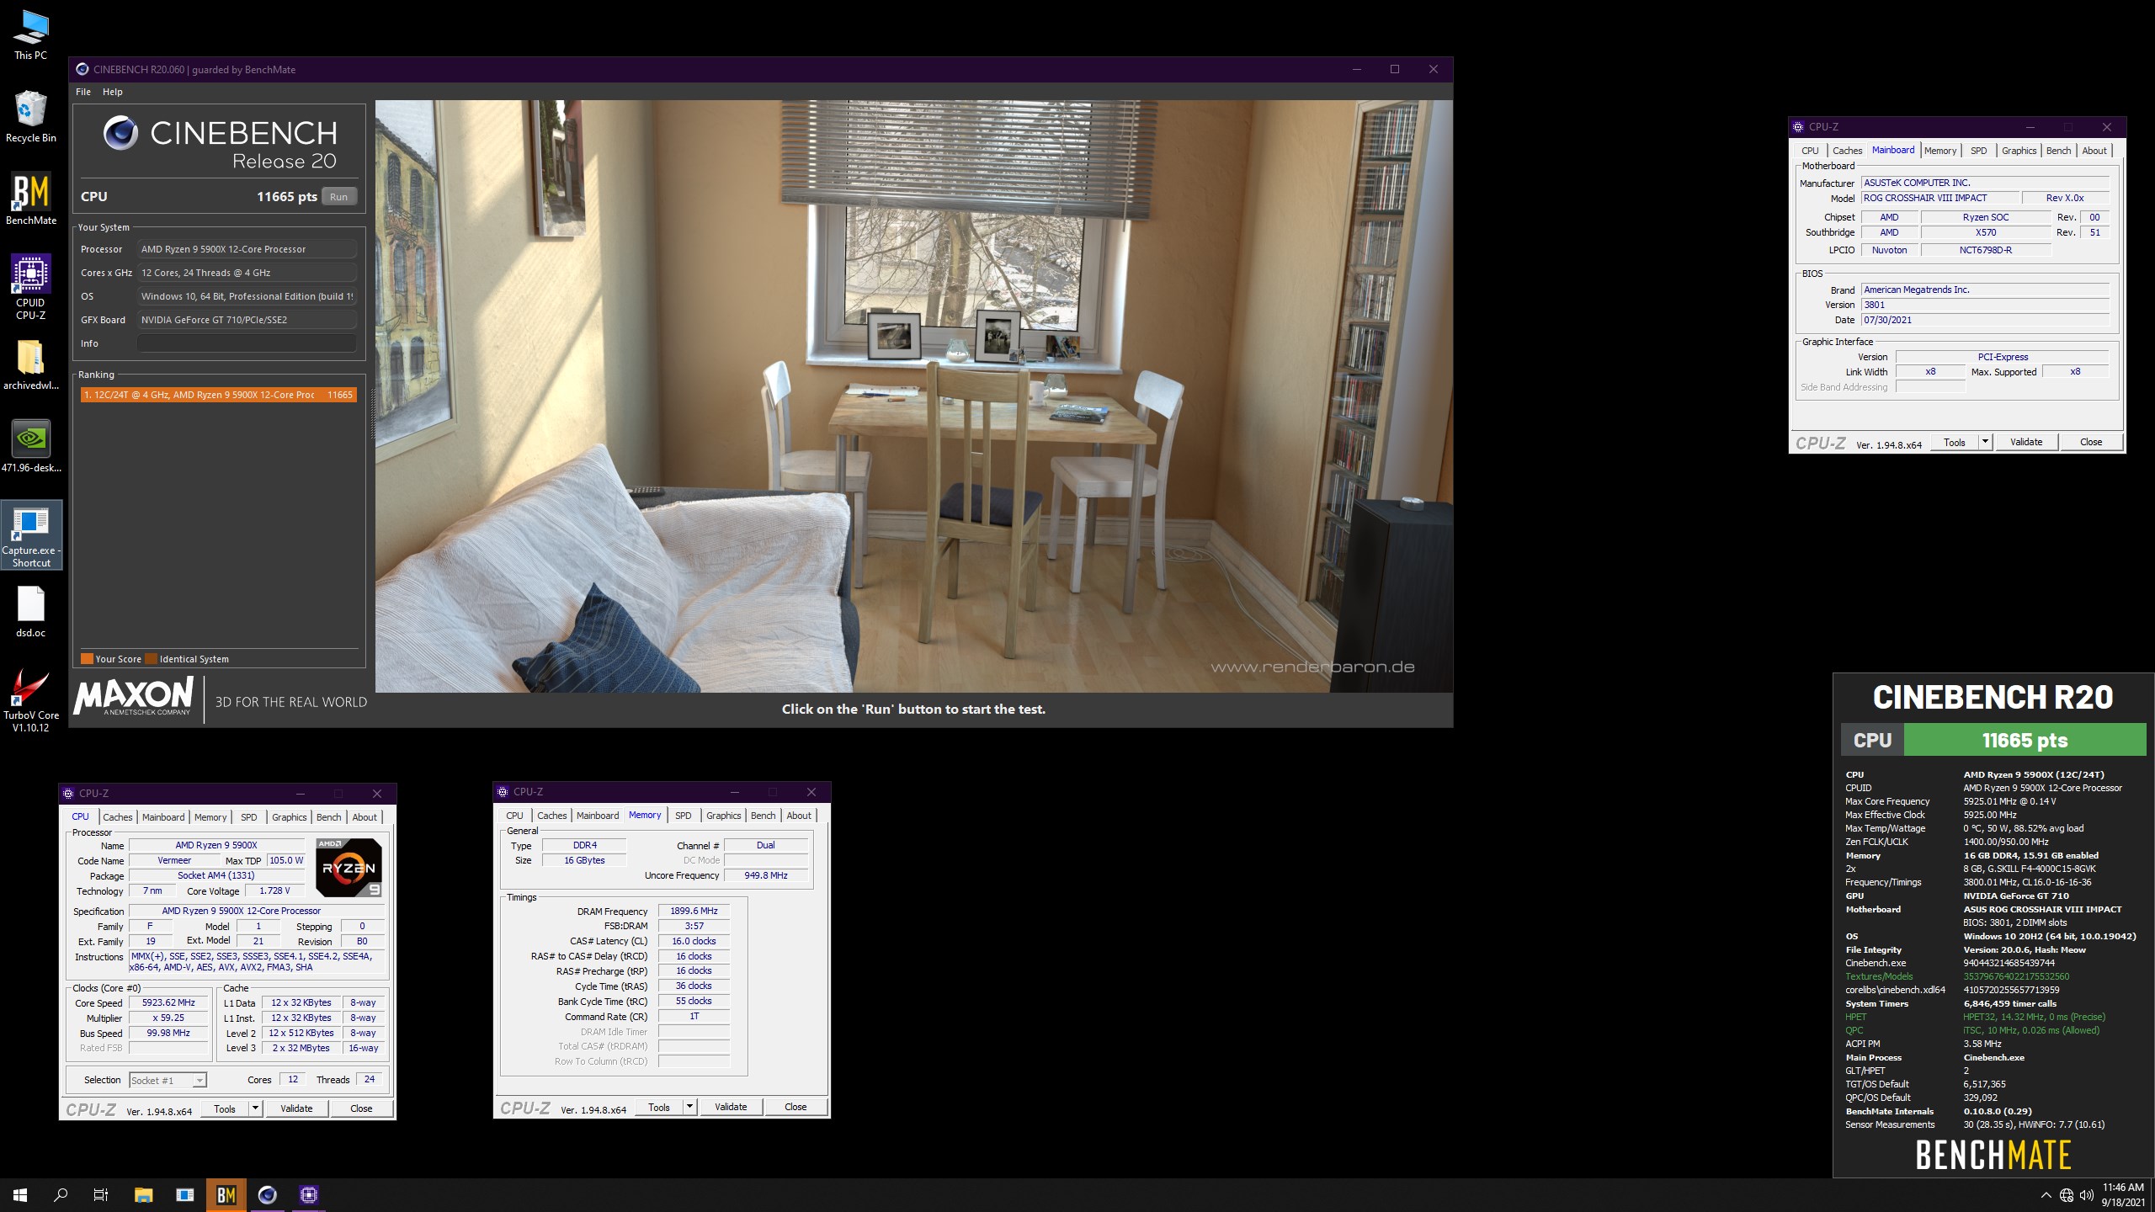
Task: Switch to SPD tab in CPU-Z Memory window
Action: (684, 816)
